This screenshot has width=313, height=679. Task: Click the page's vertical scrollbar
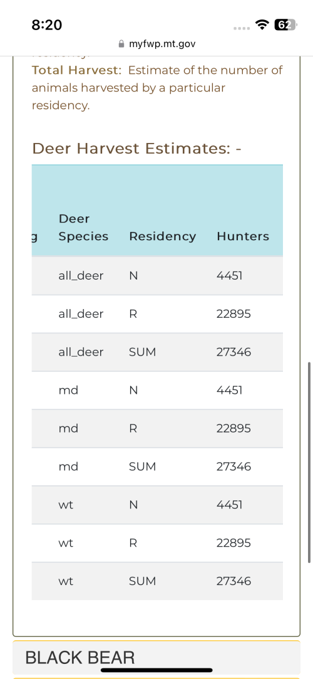tap(309, 462)
